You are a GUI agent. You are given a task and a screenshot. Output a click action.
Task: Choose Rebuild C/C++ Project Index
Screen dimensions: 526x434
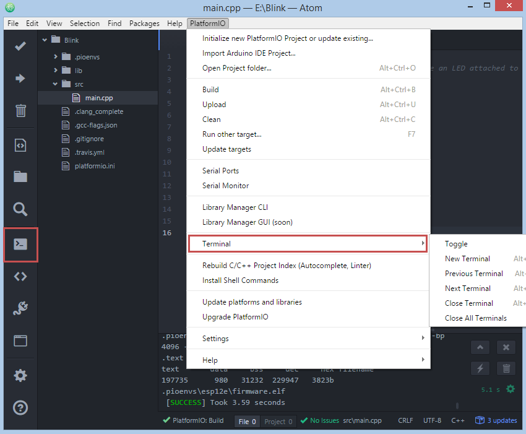coord(308,266)
